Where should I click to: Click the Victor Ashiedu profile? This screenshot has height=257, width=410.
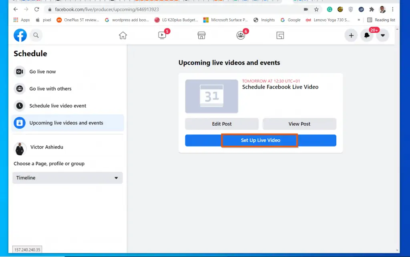[38, 149]
